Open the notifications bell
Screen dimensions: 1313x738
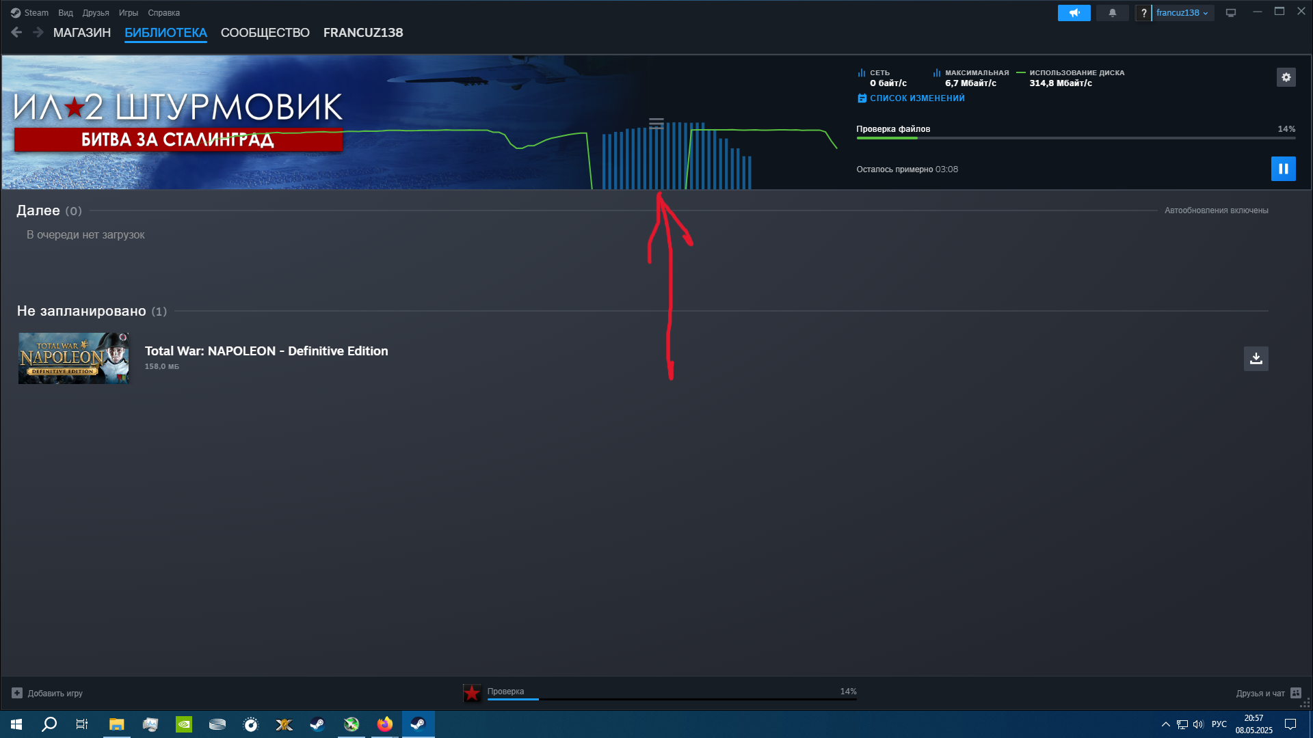pyautogui.click(x=1112, y=13)
